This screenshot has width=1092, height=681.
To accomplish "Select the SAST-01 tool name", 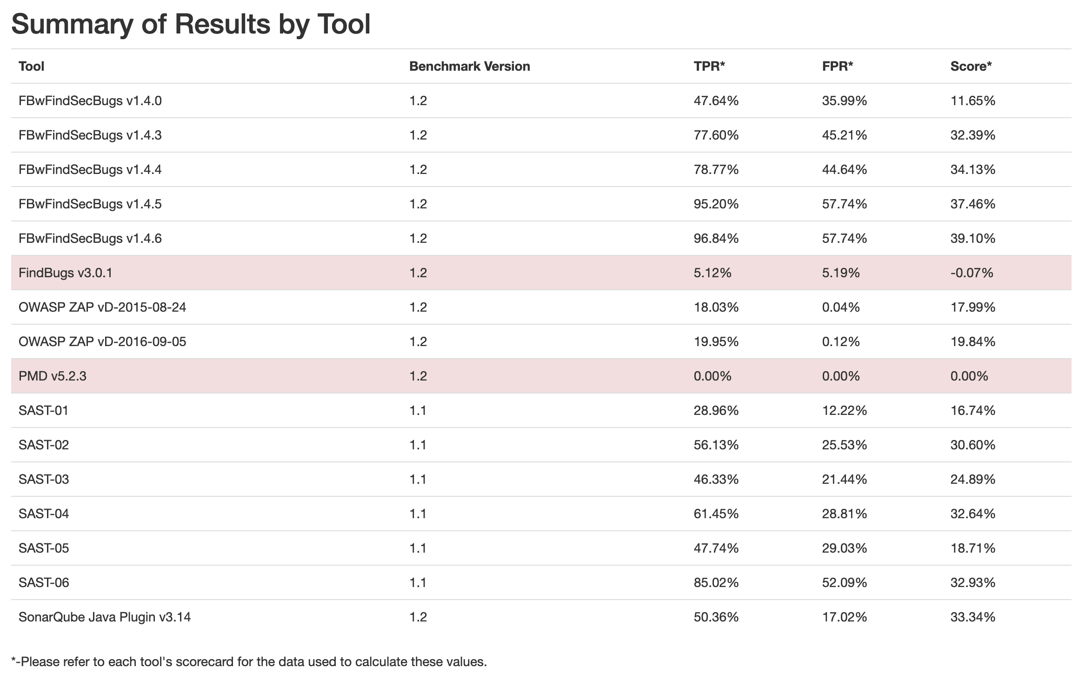I will coord(44,411).
